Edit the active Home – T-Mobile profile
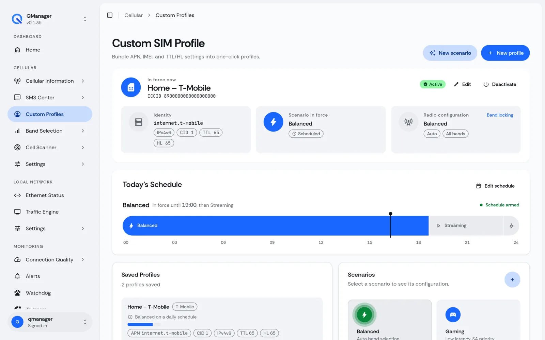Screen dimensions: 545x340 coord(462,84)
